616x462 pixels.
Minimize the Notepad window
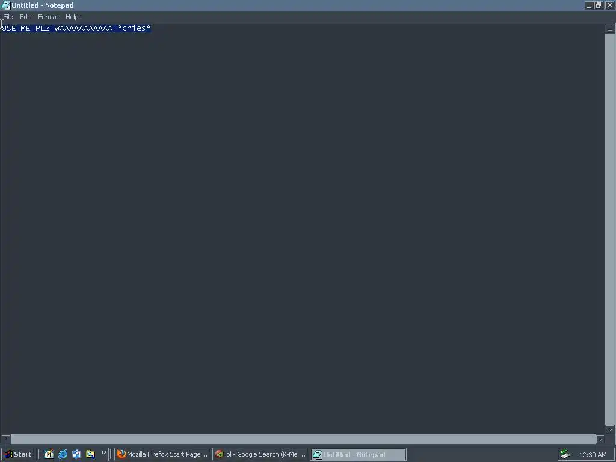point(588,5)
